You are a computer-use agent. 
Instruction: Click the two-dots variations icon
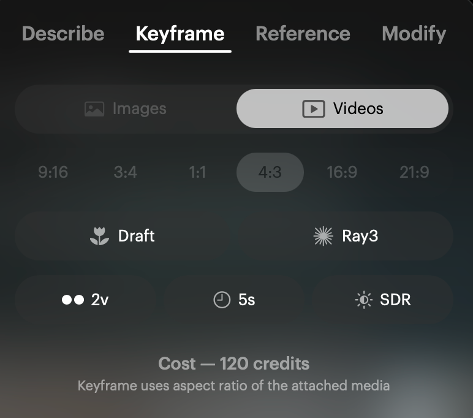[x=73, y=300]
